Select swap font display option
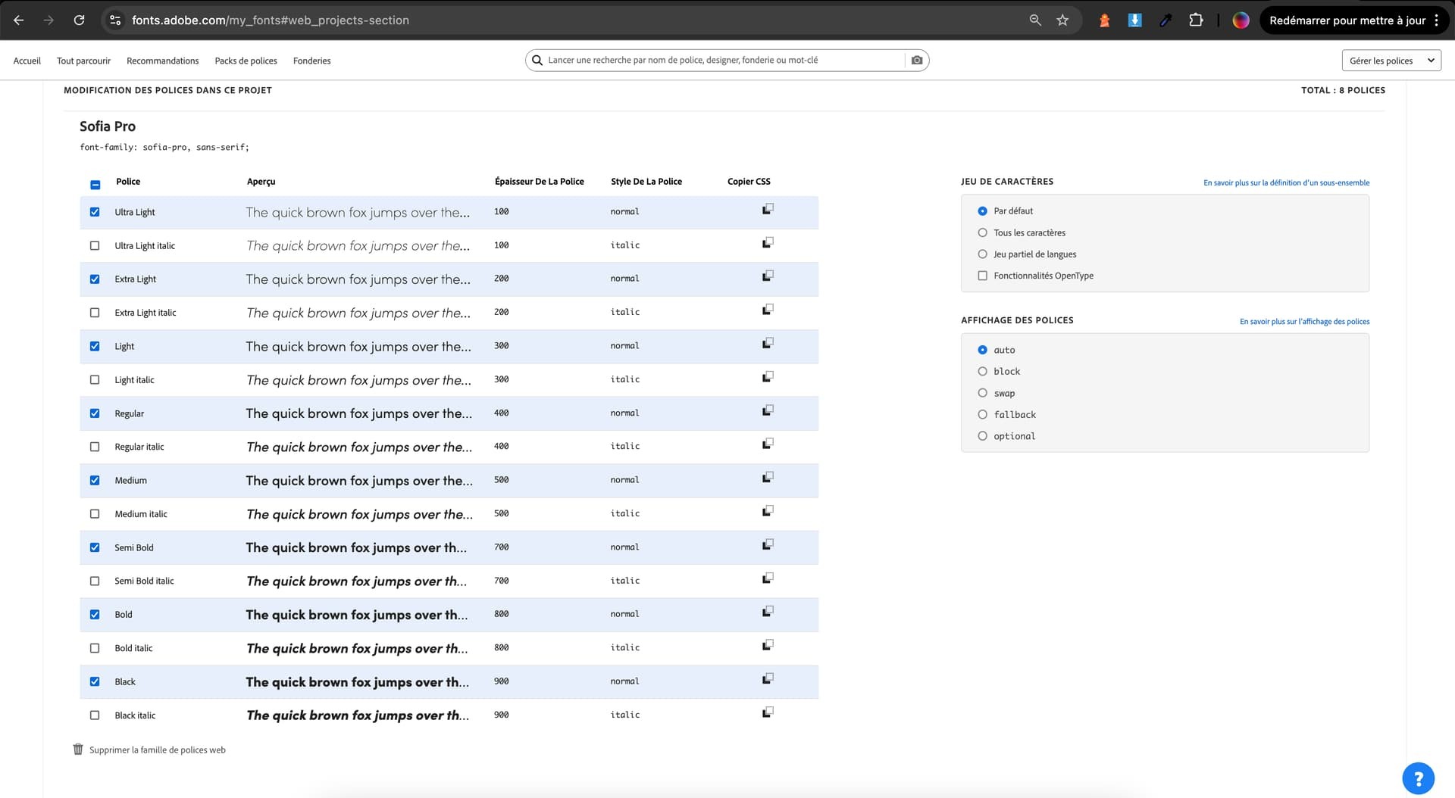Viewport: 1455px width, 798px height. click(x=983, y=393)
